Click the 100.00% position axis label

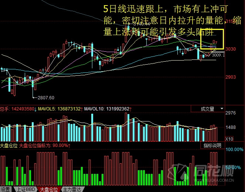pos(234,150)
